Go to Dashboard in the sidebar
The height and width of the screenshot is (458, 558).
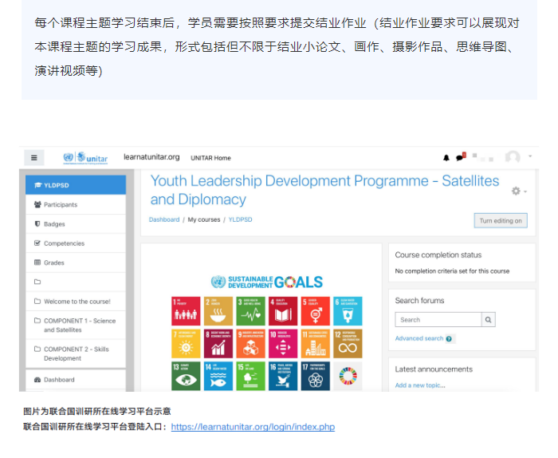coord(76,380)
